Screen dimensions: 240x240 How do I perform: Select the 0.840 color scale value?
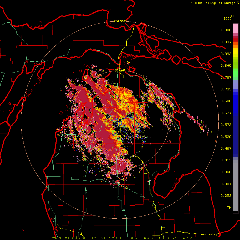[226, 66]
